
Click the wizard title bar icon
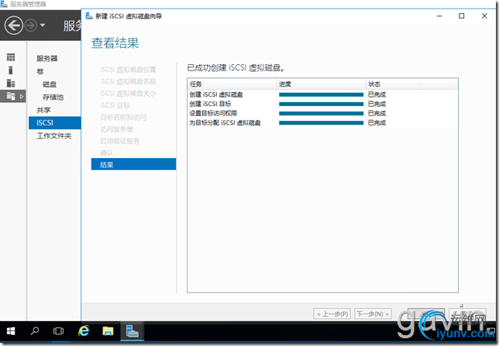pos(89,16)
